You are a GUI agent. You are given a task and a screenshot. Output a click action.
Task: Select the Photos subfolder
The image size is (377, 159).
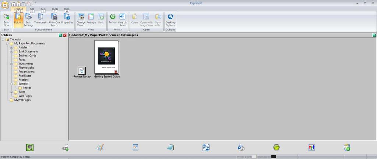(x=27, y=88)
